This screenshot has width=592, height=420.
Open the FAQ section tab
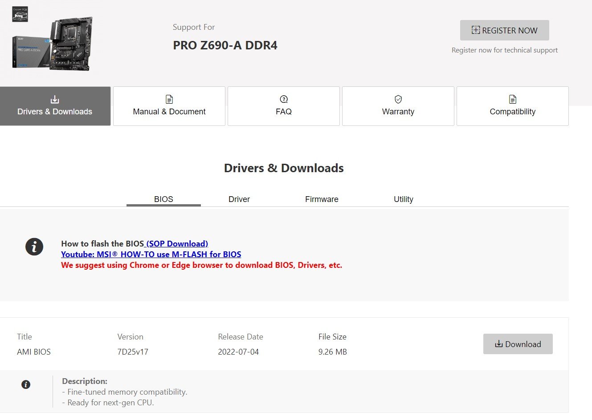(x=284, y=106)
